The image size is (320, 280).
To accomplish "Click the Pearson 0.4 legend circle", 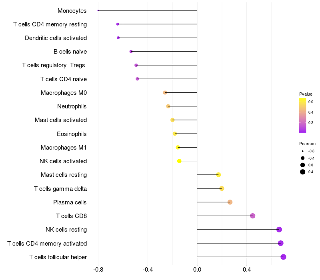I will pyautogui.click(x=303, y=172).
